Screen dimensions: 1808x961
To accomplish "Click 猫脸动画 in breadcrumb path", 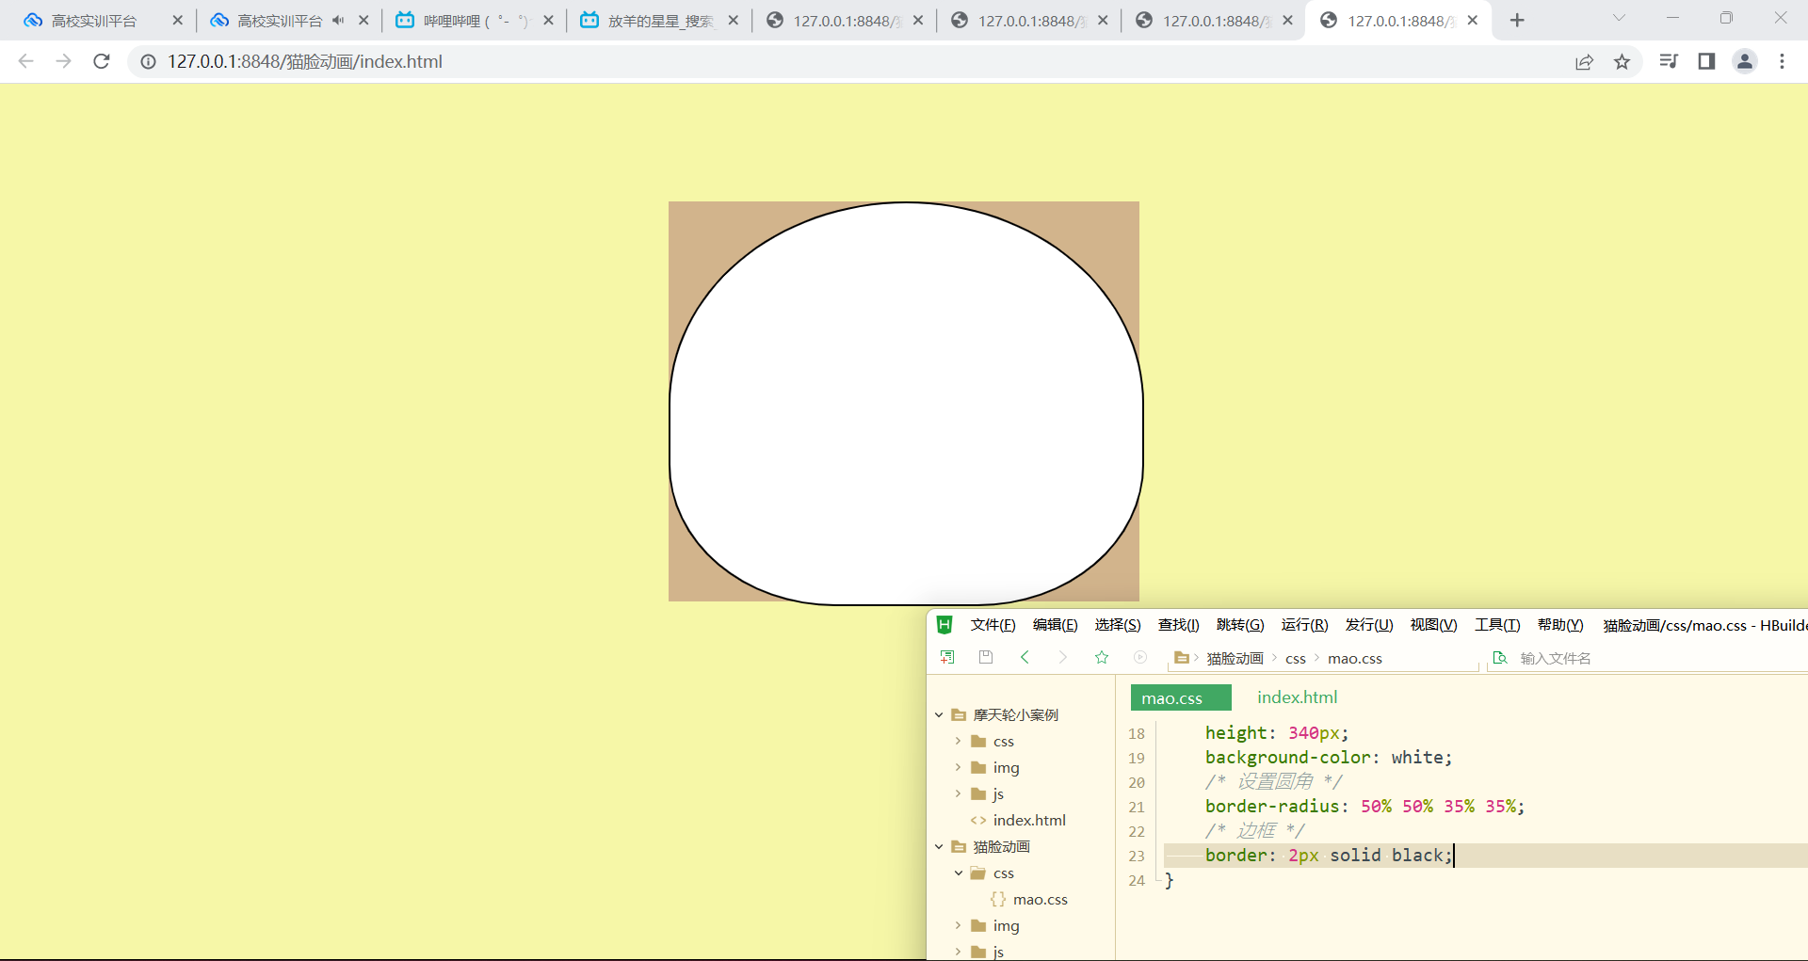I will 1235,659.
